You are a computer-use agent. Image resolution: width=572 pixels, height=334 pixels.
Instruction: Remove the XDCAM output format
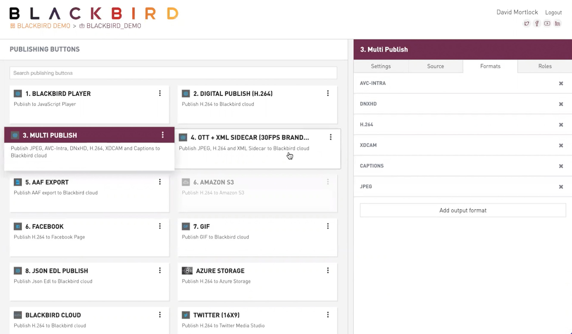point(561,145)
